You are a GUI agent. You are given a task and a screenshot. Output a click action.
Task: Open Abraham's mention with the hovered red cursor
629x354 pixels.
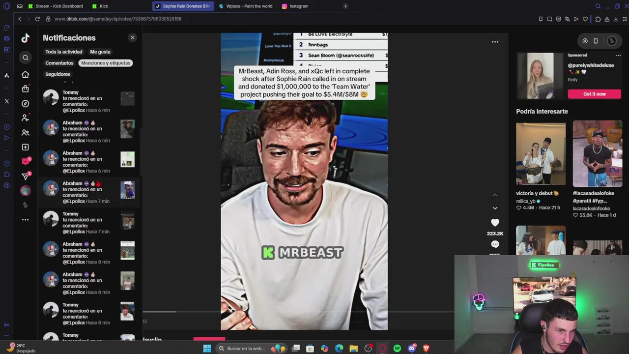[88, 192]
